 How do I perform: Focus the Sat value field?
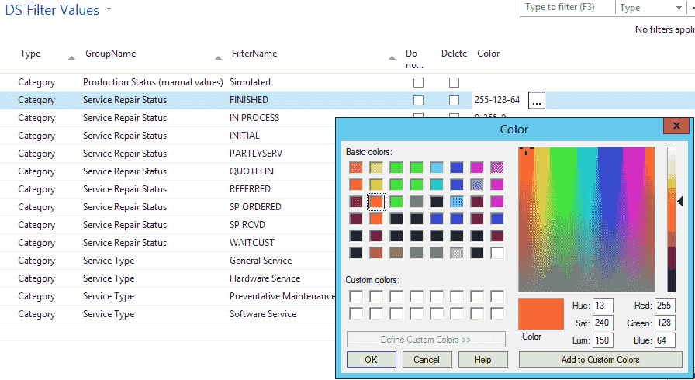[603, 323]
